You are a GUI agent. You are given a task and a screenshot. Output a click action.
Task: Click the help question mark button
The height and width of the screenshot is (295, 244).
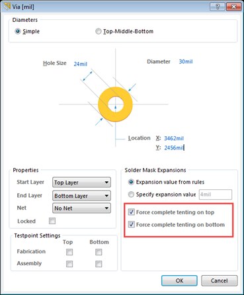pyautogui.click(x=217, y=7)
